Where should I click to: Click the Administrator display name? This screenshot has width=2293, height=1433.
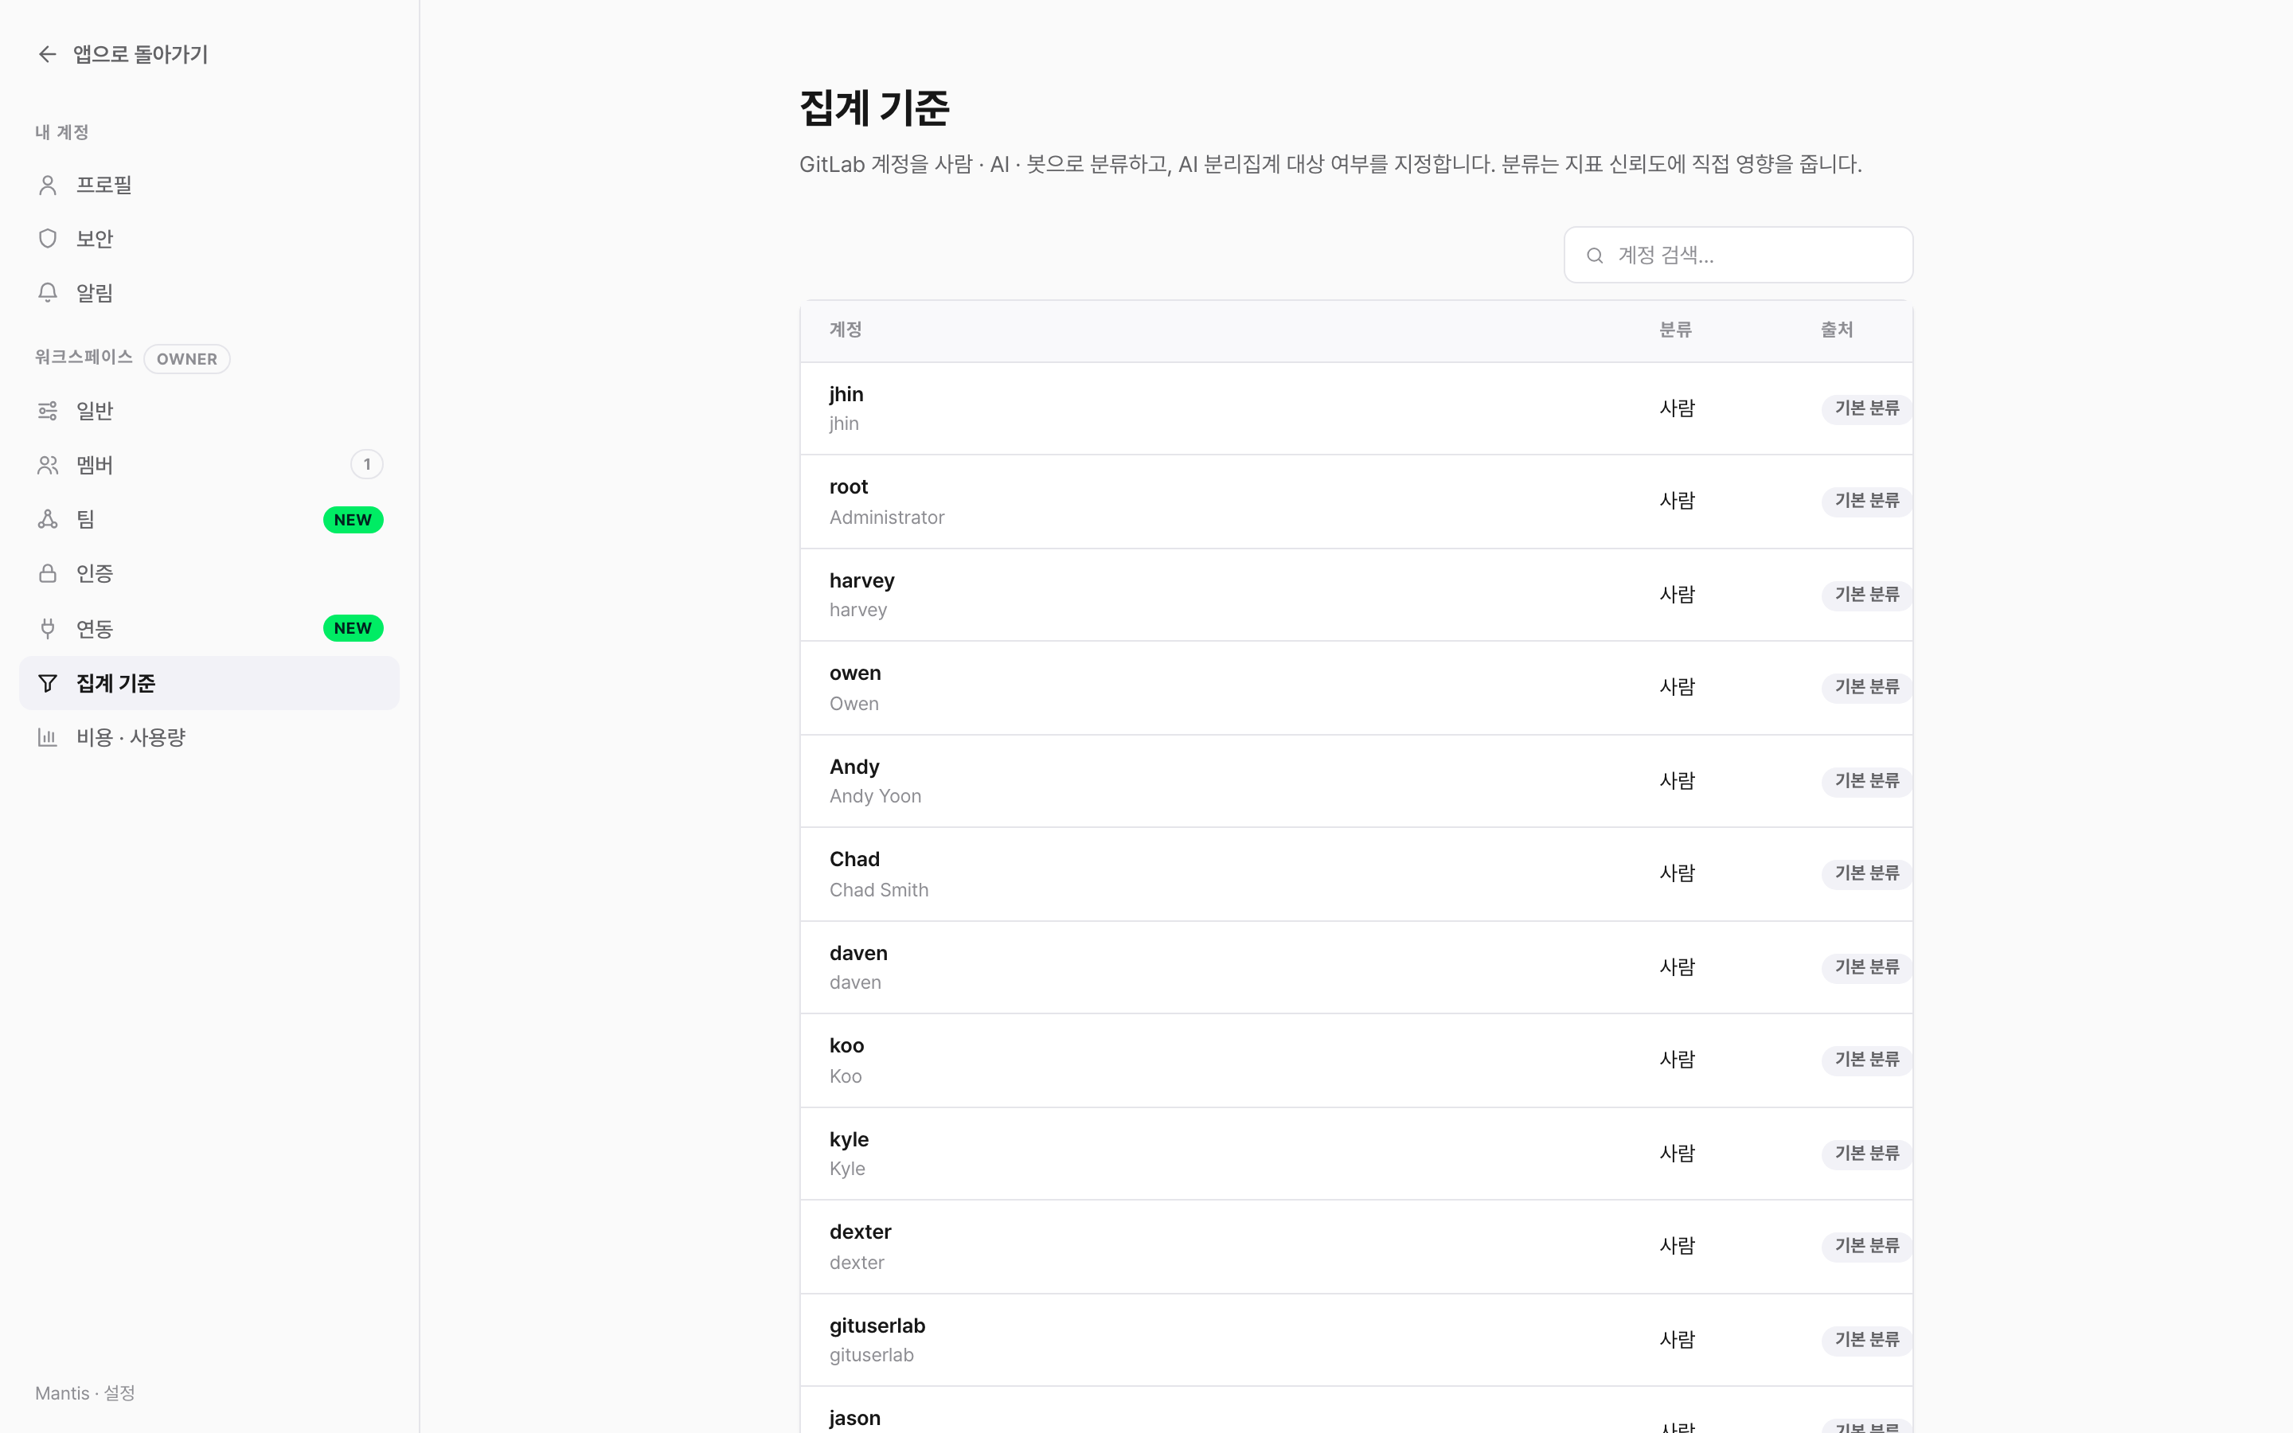click(886, 517)
